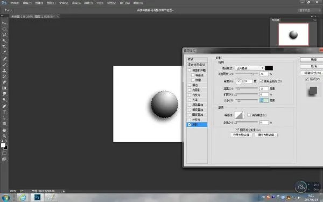This screenshot has height=202, width=323.
Task: Select the Clone Stamp tool
Action: pyautogui.click(x=4, y=70)
